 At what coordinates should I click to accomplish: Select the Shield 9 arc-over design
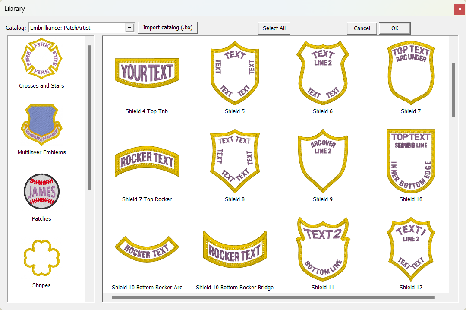(x=323, y=161)
